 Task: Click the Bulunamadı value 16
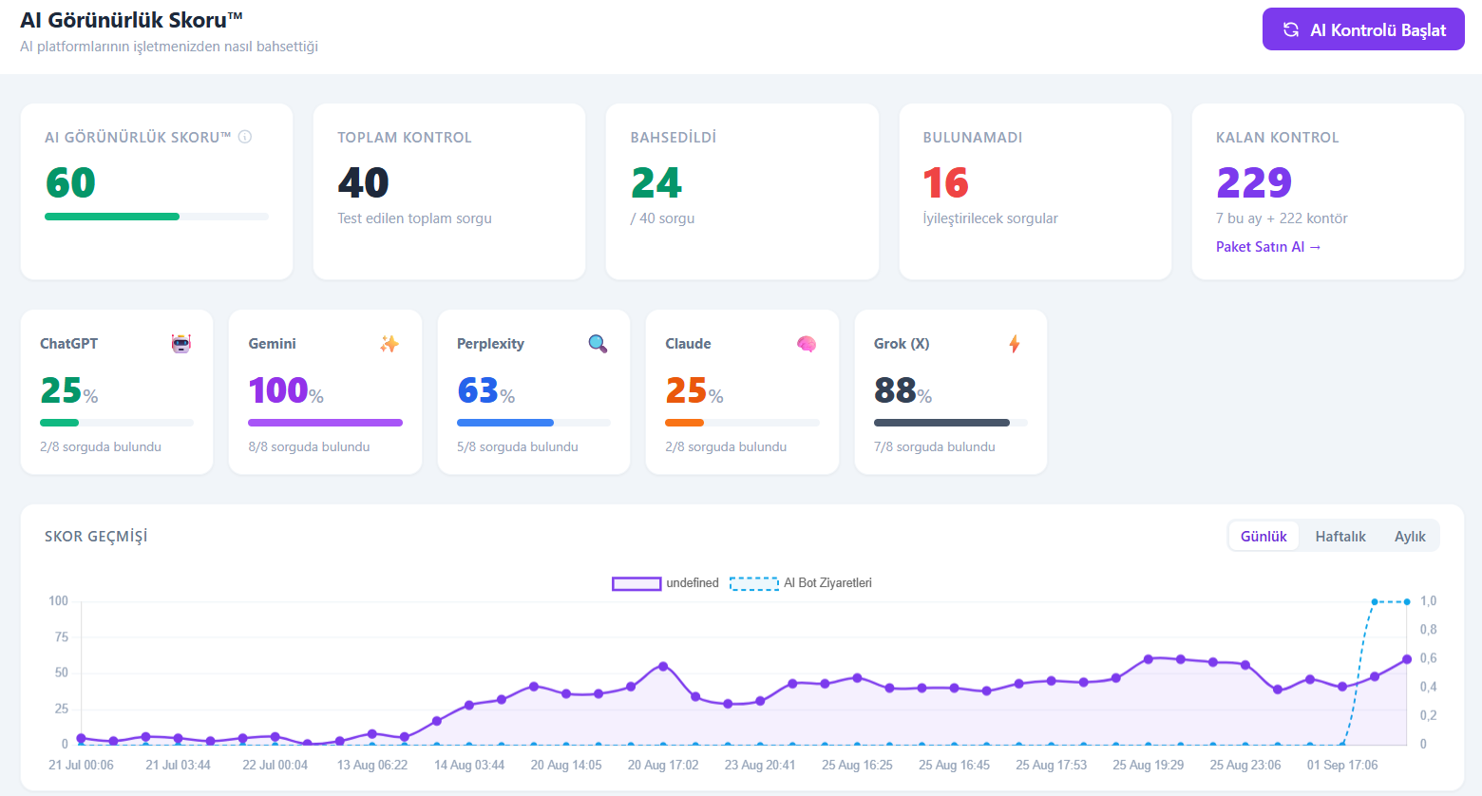[945, 182]
